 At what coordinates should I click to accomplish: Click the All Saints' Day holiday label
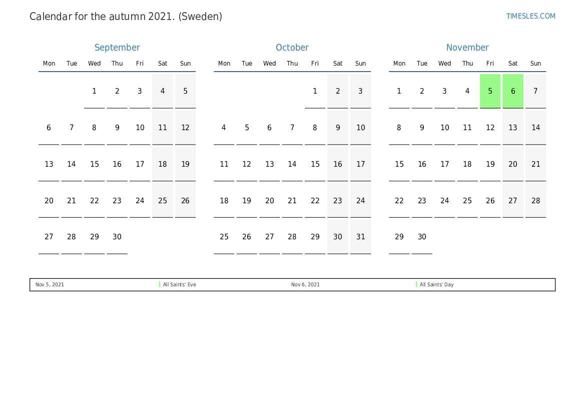click(436, 285)
